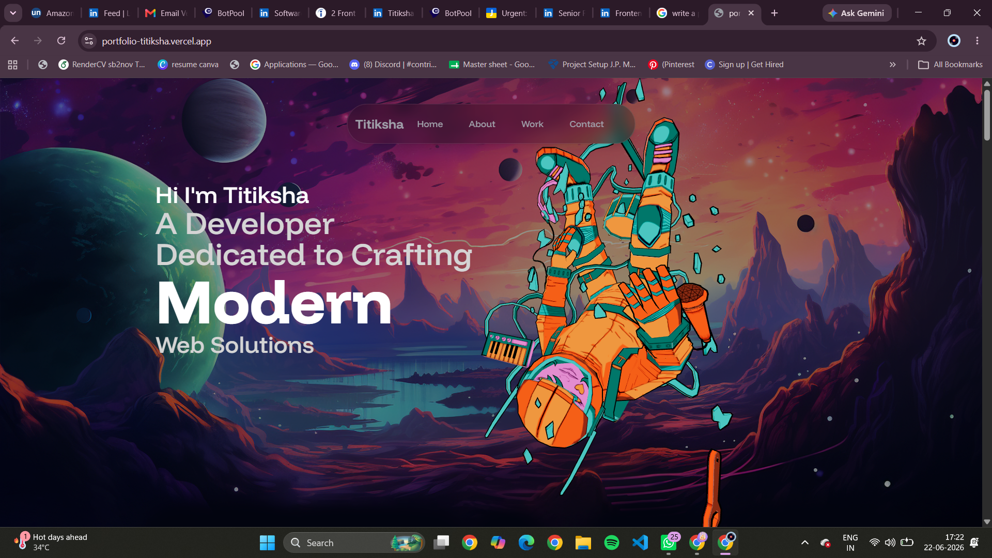Viewport: 992px width, 558px height.
Task: Open the Pinterest bookmark
Action: [x=671, y=65]
